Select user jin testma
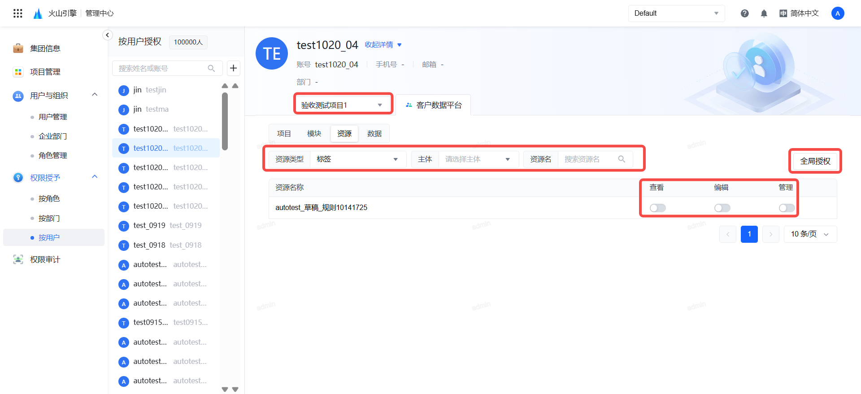This screenshot has height=394, width=861. tap(166, 109)
